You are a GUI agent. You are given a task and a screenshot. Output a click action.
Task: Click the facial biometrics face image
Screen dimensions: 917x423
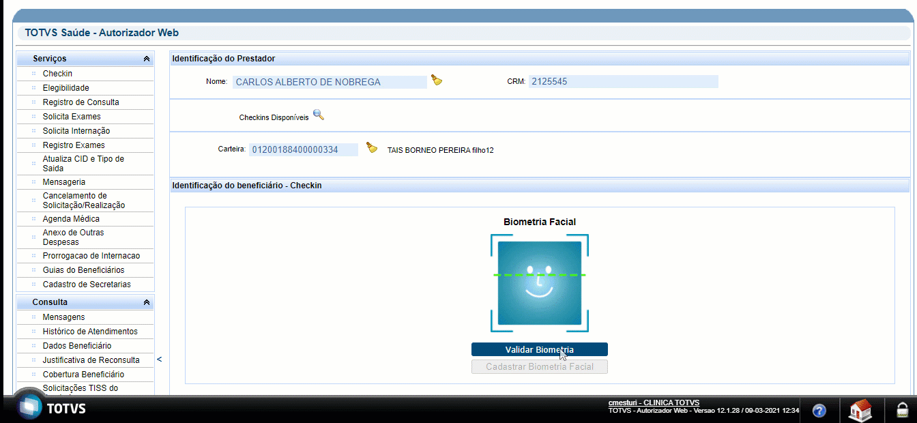[540, 283]
